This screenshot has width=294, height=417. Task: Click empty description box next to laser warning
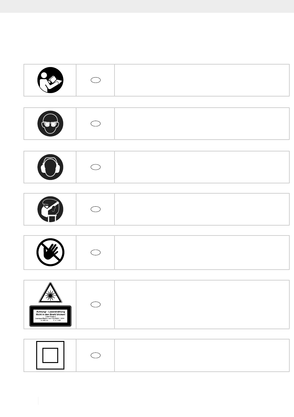(x=202, y=304)
